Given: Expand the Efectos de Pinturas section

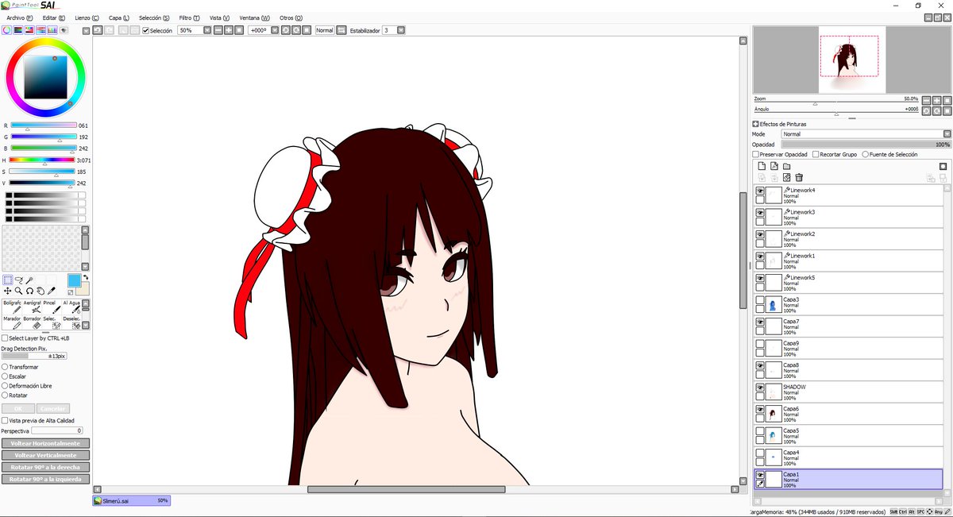Looking at the screenshot, I should (x=755, y=124).
